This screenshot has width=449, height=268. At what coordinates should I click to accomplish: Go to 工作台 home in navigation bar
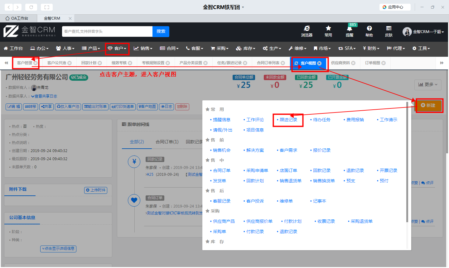point(13,48)
